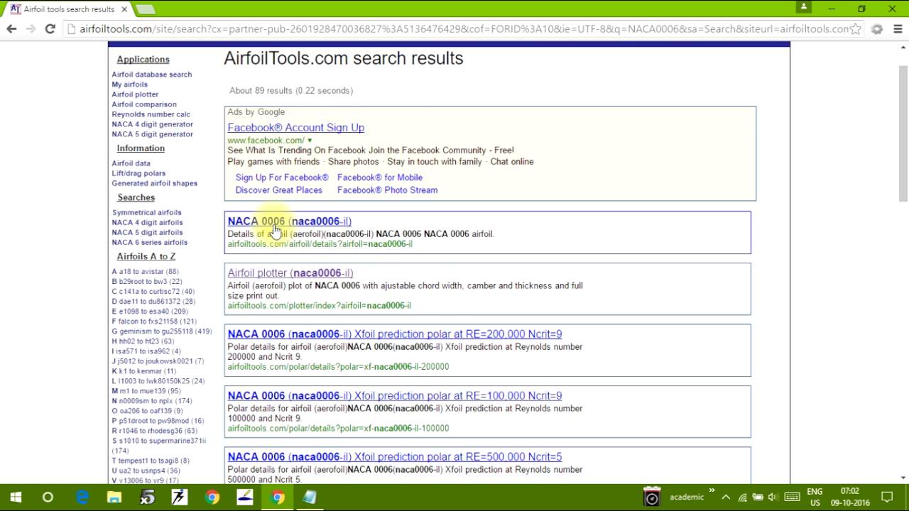The width and height of the screenshot is (909, 511).
Task: Open Cortana search circle in taskbar
Action: (48, 498)
